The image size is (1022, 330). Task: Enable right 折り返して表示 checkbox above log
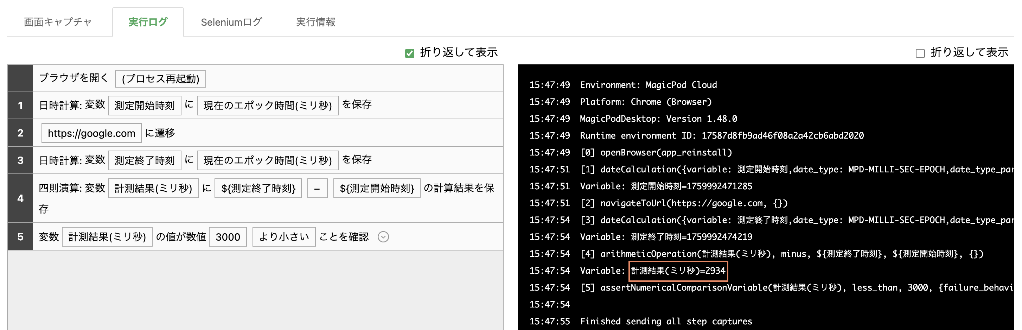click(x=920, y=53)
